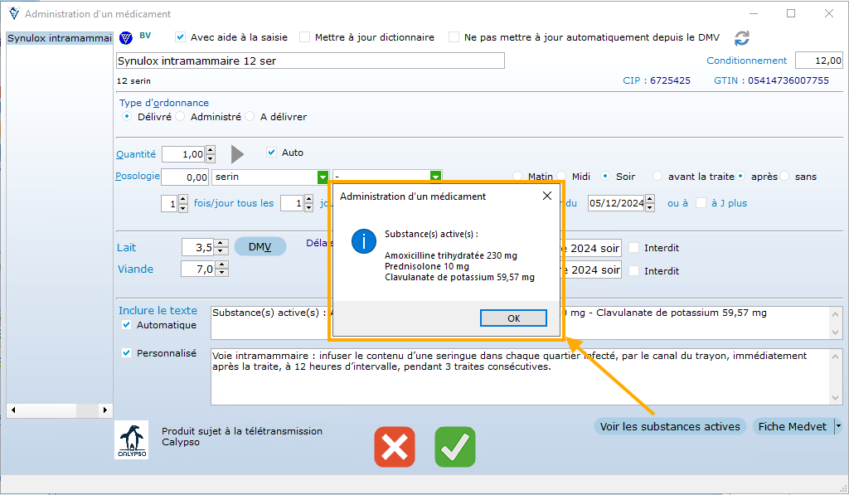This screenshot has width=849, height=495.
Task: Click OK in the substances dialog
Action: pyautogui.click(x=513, y=318)
